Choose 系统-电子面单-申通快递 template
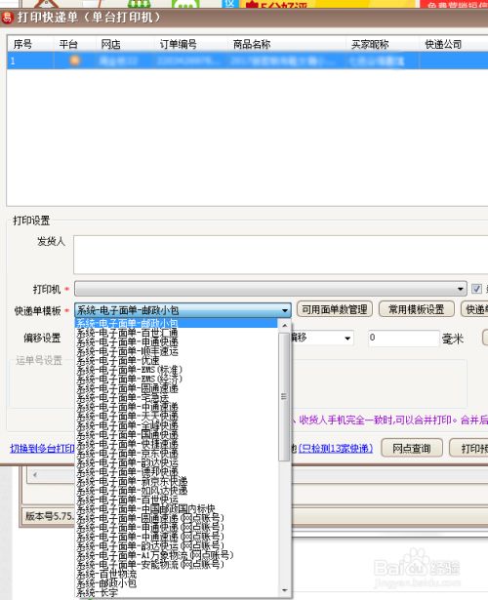This screenshot has height=600, width=488. [x=176, y=341]
